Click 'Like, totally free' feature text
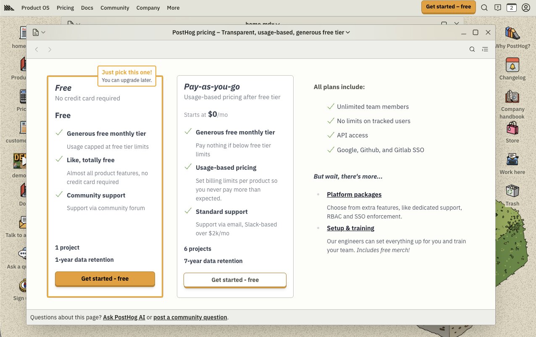Viewport: 536px width, 337px height. (91, 160)
